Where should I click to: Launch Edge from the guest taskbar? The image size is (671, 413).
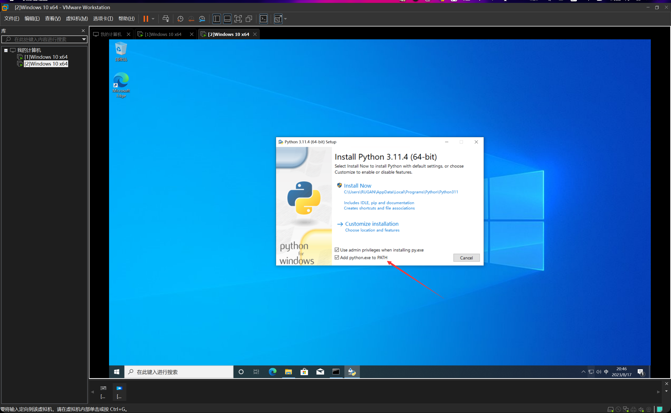[272, 372]
